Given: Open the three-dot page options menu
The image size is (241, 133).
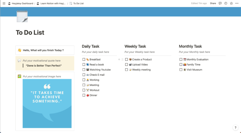Looking at the screenshot, I should (x=237, y=3).
